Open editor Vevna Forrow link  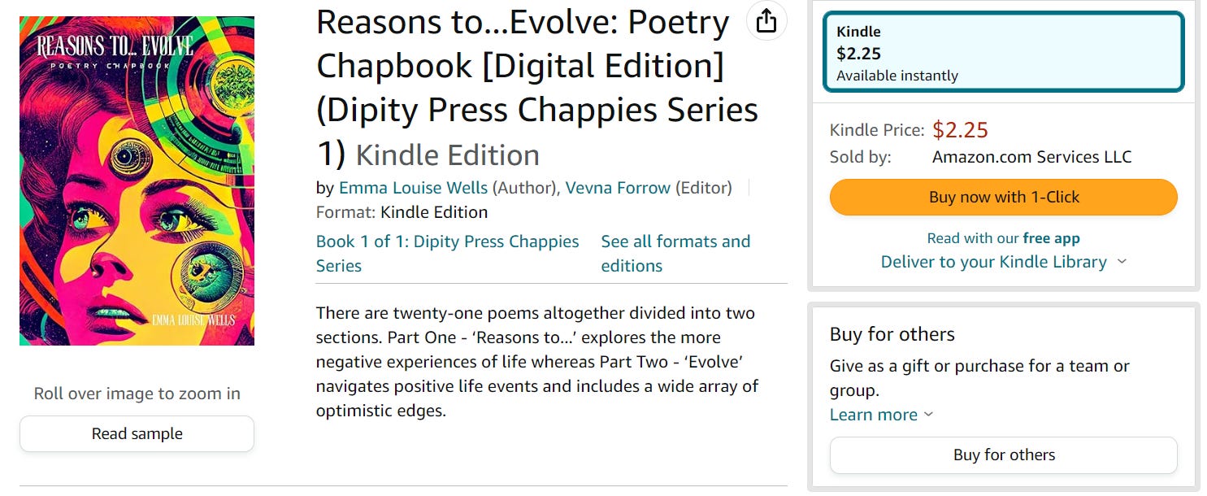618,188
